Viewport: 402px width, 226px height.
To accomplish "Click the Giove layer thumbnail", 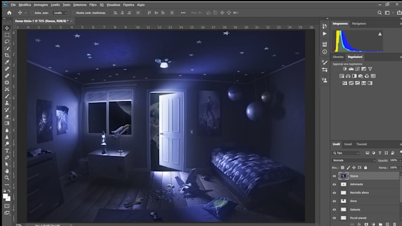I will click(x=343, y=201).
